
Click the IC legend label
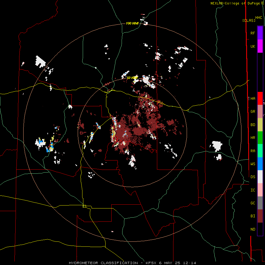pyautogui.click(x=253, y=190)
